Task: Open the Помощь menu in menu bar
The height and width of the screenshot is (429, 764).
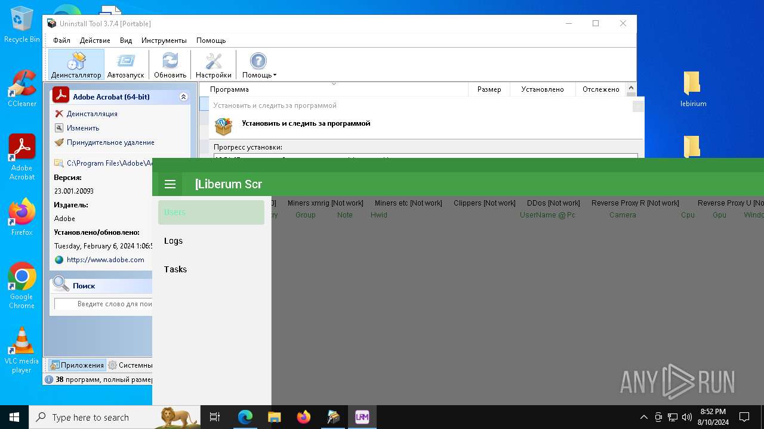Action: coord(211,41)
